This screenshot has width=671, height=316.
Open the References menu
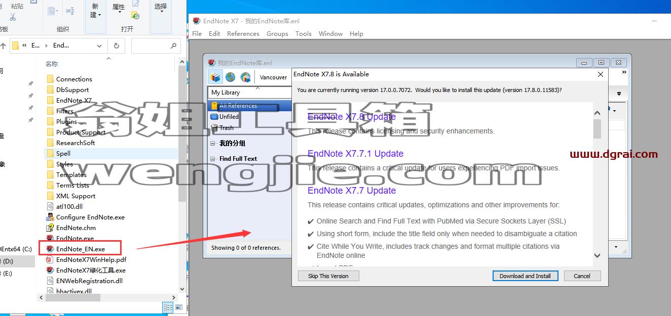coord(243,34)
